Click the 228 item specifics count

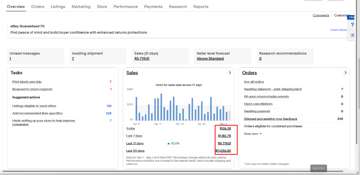click(109, 113)
